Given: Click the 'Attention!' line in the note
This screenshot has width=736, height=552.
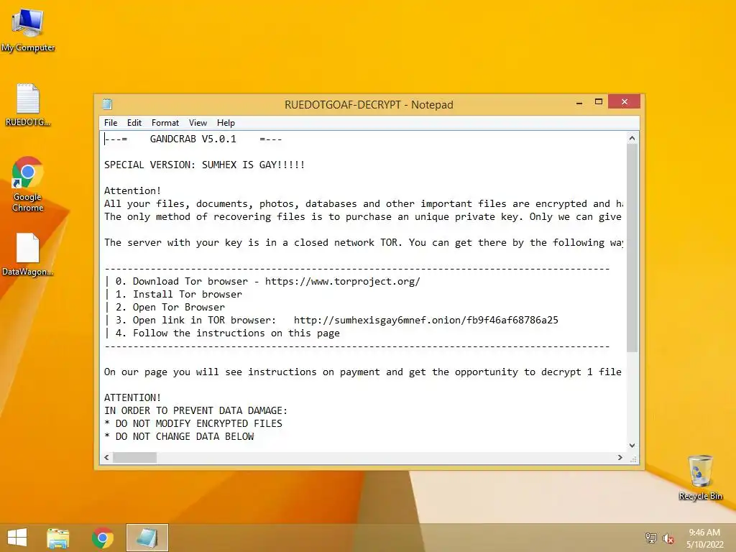Looking at the screenshot, I should click(x=132, y=190).
